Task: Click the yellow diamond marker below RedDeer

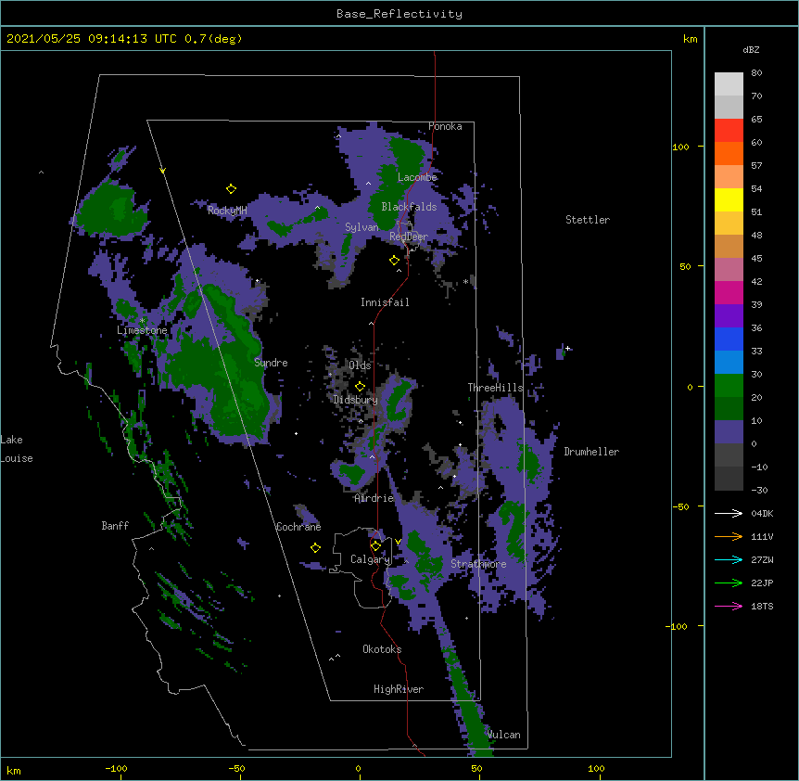Action: [x=394, y=261]
